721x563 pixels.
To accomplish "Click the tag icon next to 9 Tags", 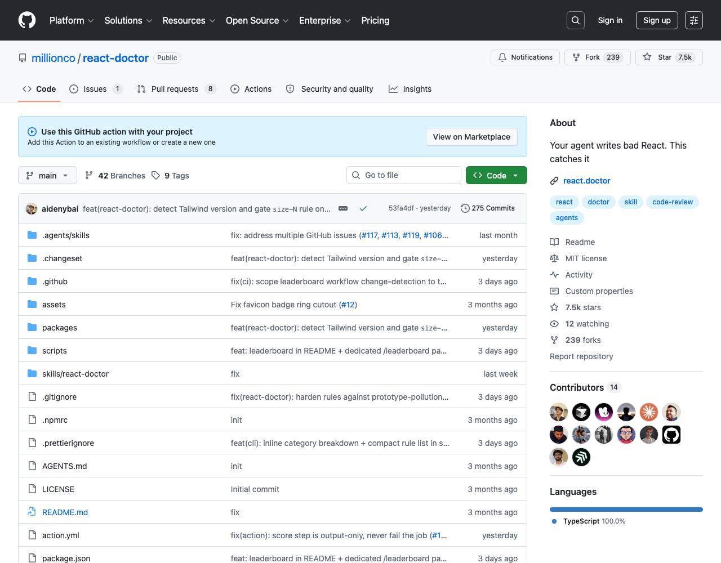I will [156, 176].
